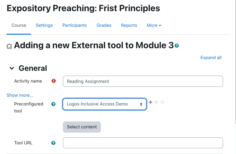The height and width of the screenshot is (154, 236).
Task: Open the Grades tab
Action: [104, 25]
